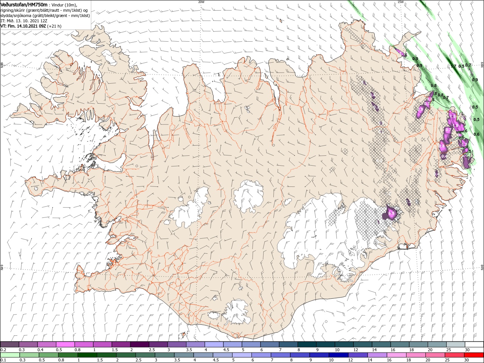
Task: Click the palest green swatch at lower legend 0.1
Action: pos(10,355)
